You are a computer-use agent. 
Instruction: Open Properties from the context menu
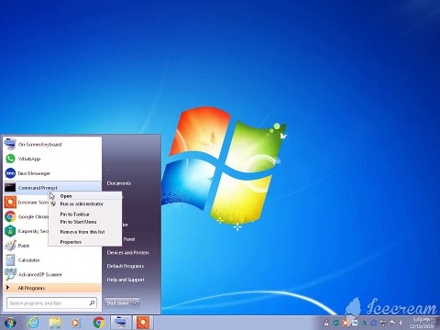pos(85,242)
